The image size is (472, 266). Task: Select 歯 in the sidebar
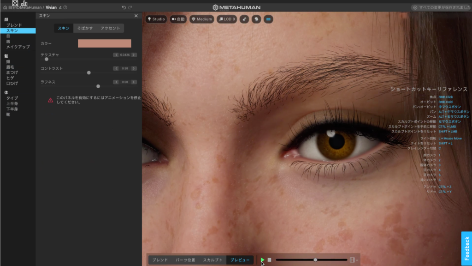point(8,41)
